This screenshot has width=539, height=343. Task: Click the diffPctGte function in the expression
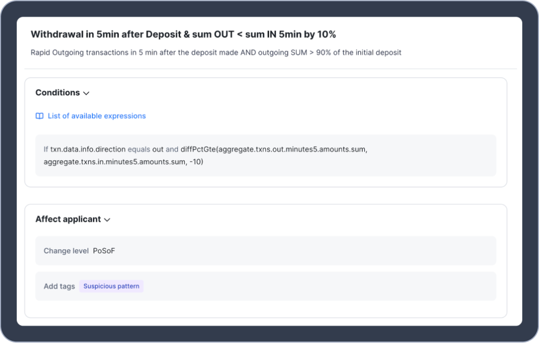198,149
